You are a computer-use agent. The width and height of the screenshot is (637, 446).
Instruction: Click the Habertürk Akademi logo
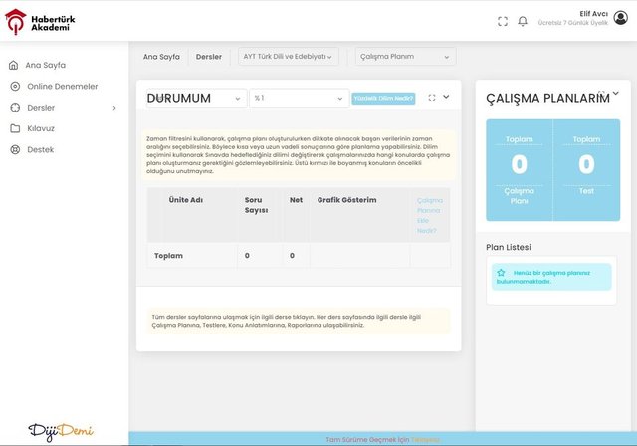point(48,20)
